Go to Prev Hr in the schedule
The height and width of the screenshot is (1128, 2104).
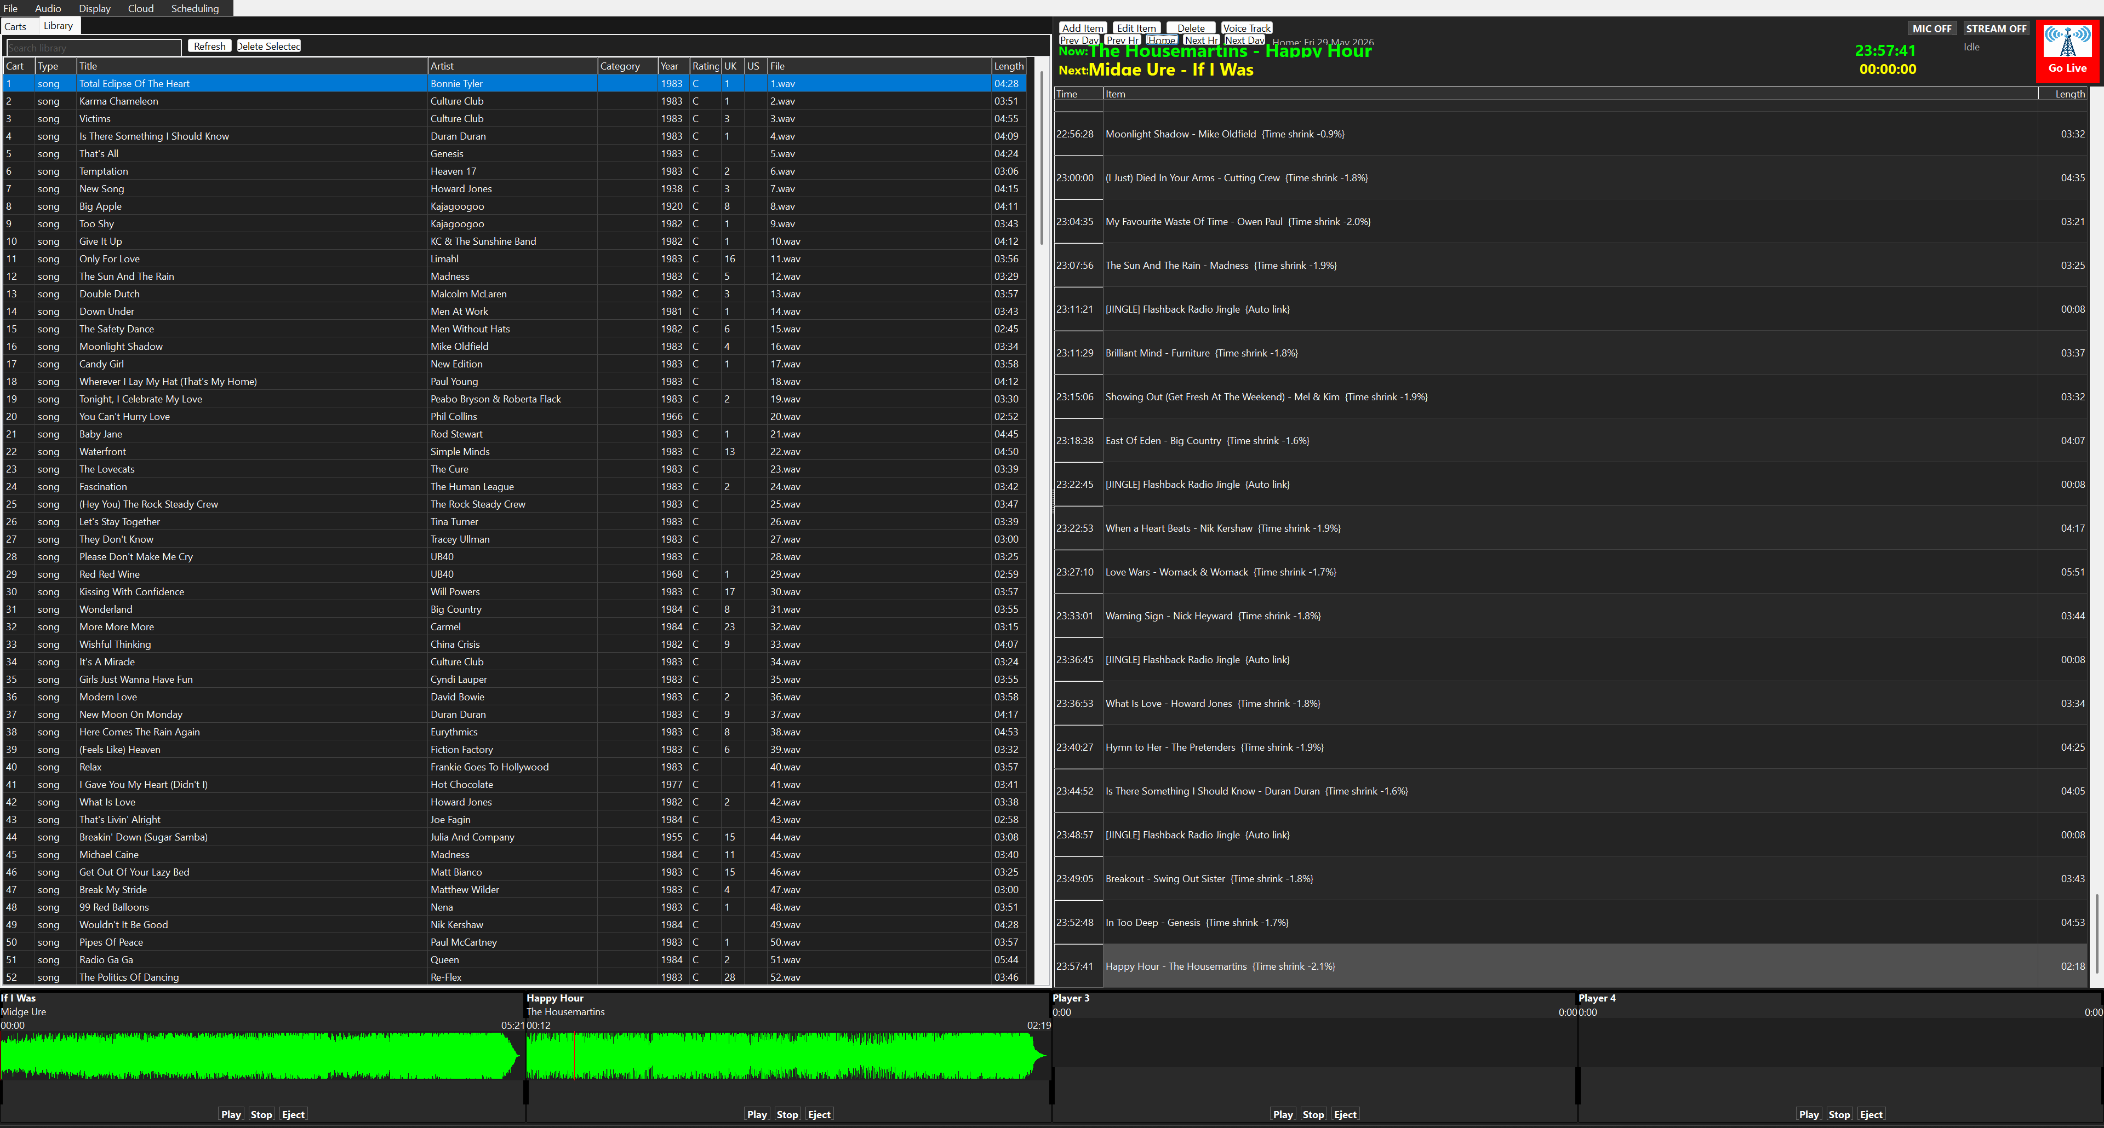pos(1122,40)
